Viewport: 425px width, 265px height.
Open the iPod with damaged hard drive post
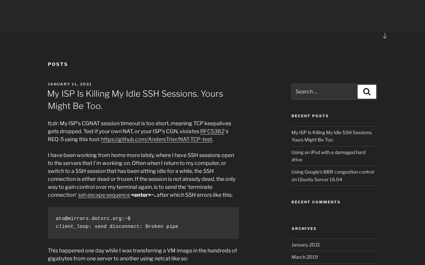(328, 156)
